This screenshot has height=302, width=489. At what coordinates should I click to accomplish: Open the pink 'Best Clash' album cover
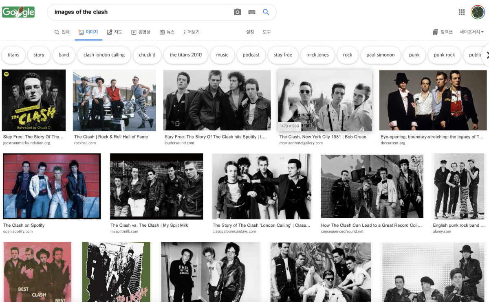[x=37, y=272]
